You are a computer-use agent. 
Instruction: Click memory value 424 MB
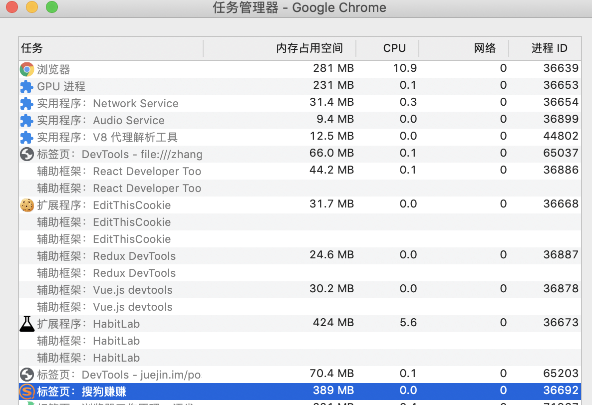[x=333, y=323]
